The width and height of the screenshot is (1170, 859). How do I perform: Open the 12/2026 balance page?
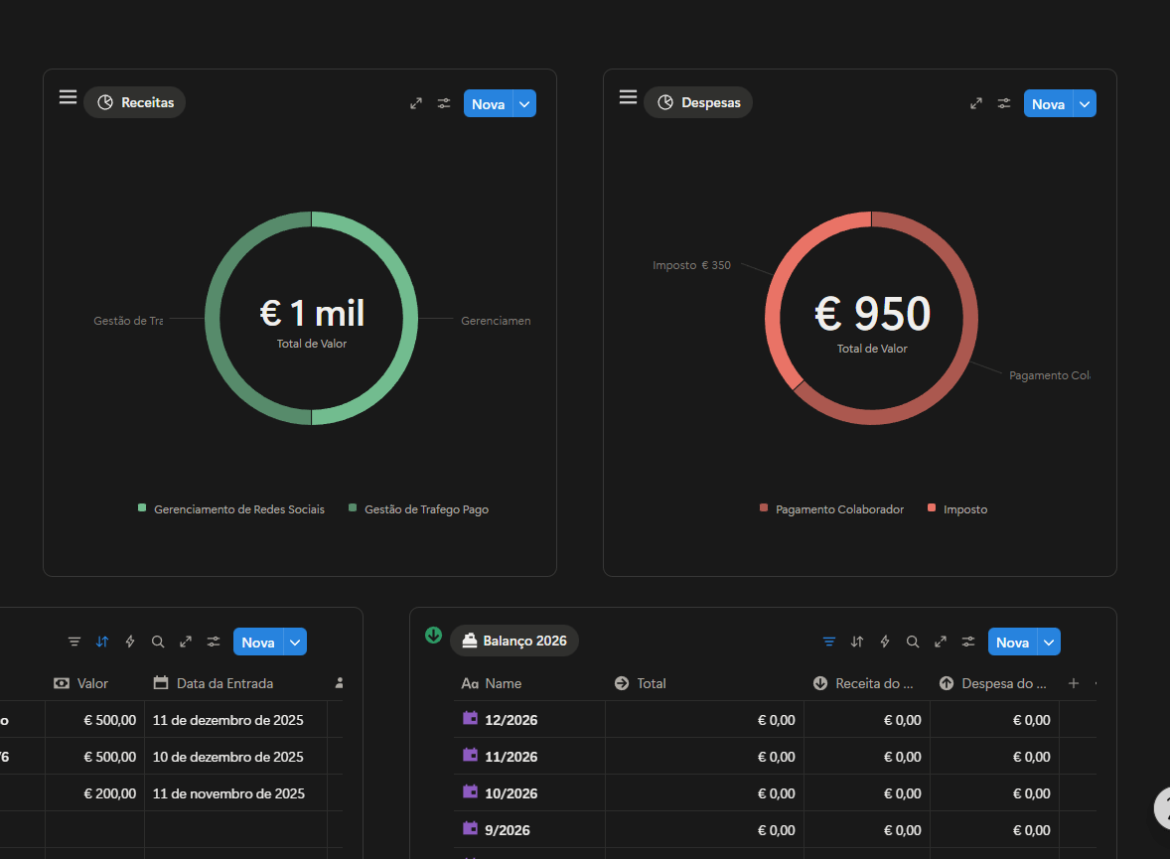tap(511, 720)
